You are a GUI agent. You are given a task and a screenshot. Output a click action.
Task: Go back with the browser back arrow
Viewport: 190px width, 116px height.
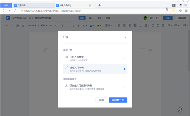click(x=3, y=11)
